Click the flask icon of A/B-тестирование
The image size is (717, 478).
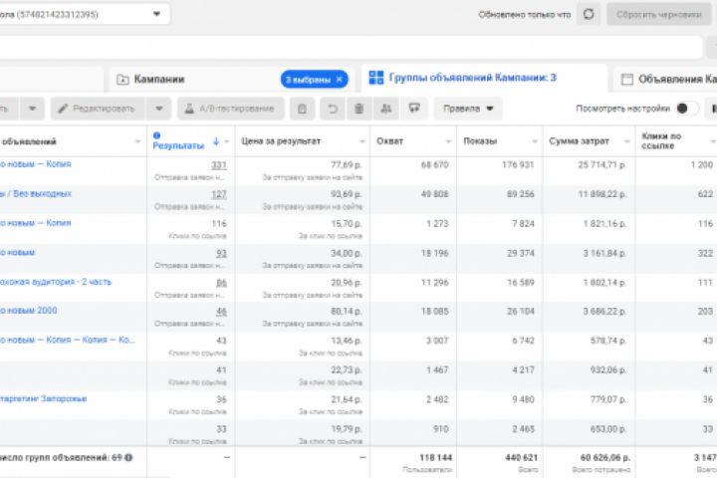189,109
